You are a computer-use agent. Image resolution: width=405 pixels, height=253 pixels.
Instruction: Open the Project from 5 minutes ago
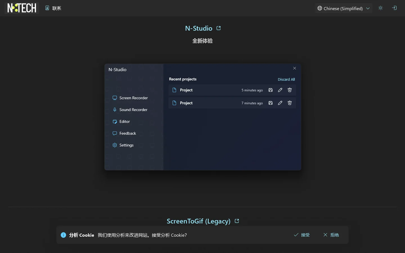coord(232,90)
